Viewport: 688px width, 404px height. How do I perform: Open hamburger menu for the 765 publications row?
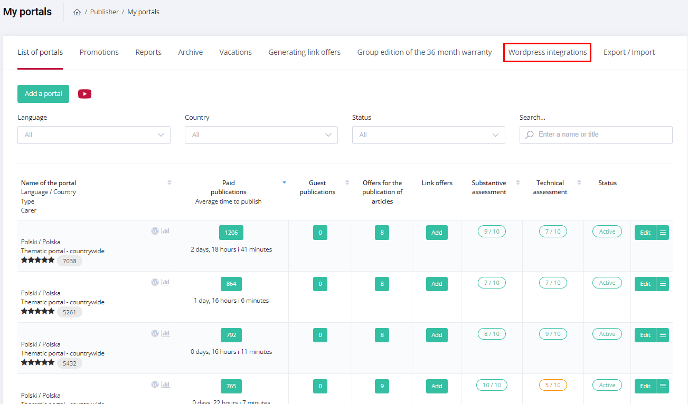pyautogui.click(x=663, y=386)
